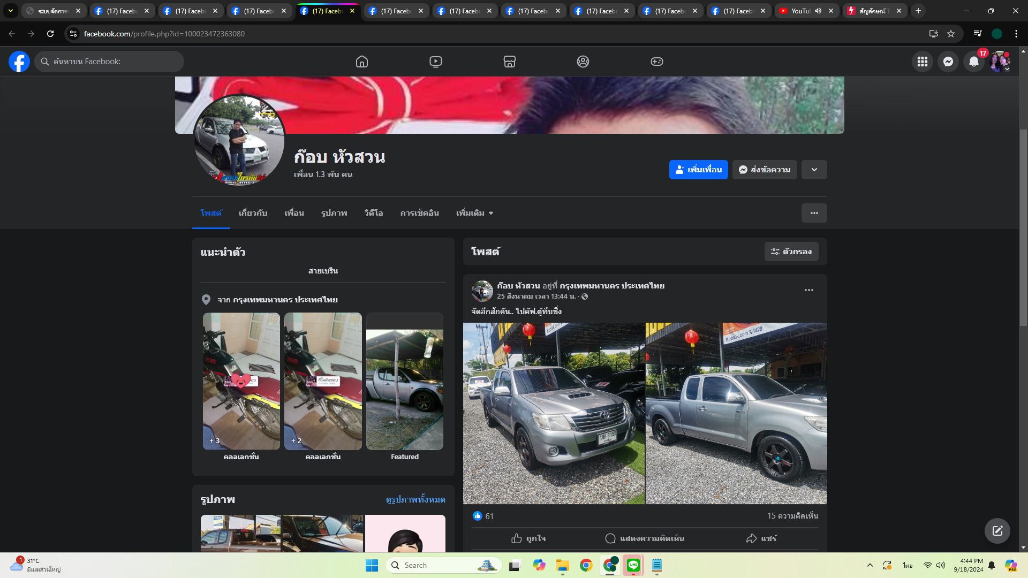This screenshot has height=578, width=1028.
Task: Open Facebook Watch video icon
Action: (436, 62)
